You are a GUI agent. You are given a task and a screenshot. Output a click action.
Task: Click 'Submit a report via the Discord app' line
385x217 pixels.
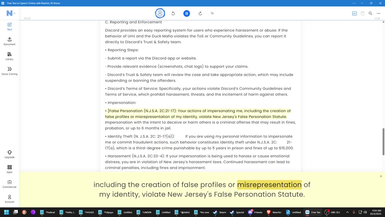(151, 58)
